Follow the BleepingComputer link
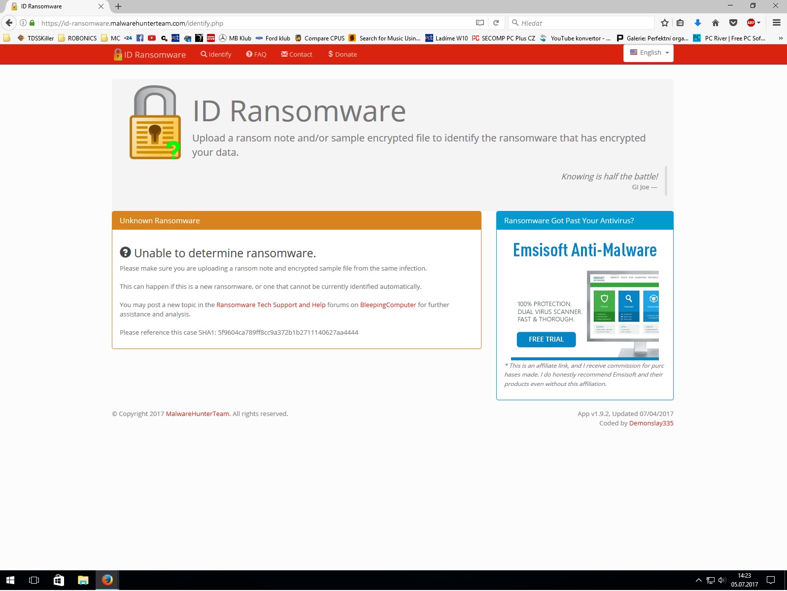Image resolution: width=787 pixels, height=591 pixels. [388, 305]
